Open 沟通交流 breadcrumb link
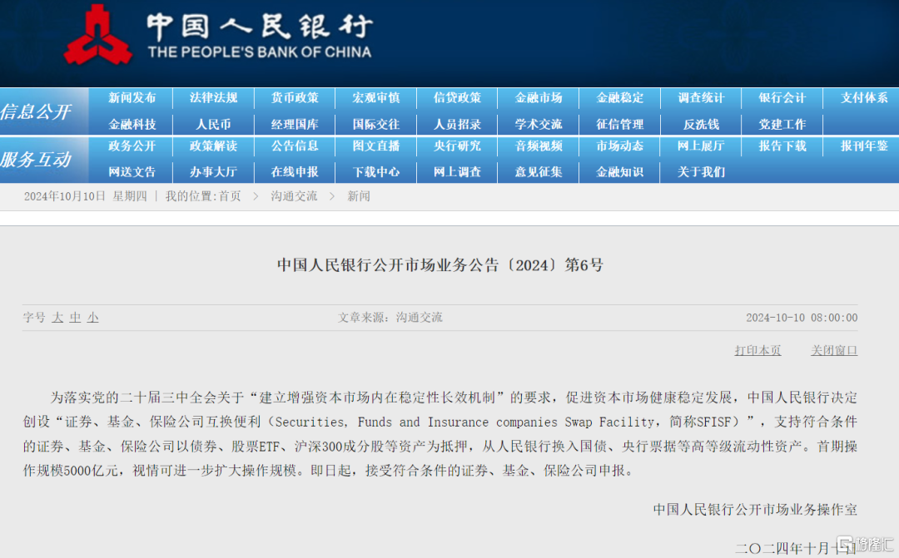This screenshot has height=558, width=899. (294, 196)
